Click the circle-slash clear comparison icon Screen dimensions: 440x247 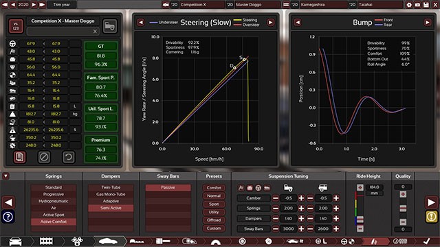44,157
